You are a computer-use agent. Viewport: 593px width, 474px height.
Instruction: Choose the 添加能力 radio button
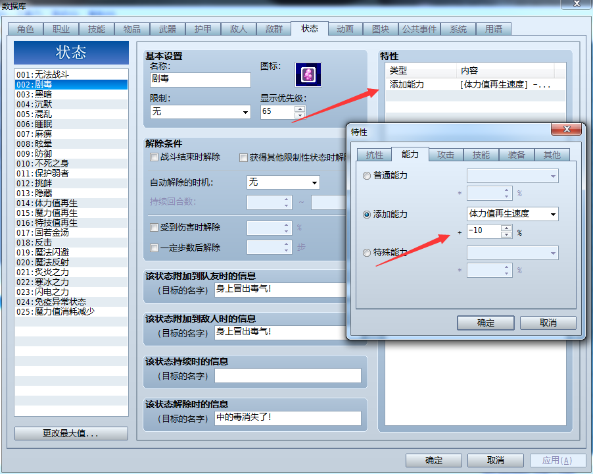[x=366, y=215]
